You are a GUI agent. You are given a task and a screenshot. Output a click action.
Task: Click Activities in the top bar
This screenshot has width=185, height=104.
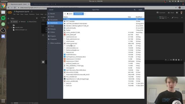[x=4, y=1]
